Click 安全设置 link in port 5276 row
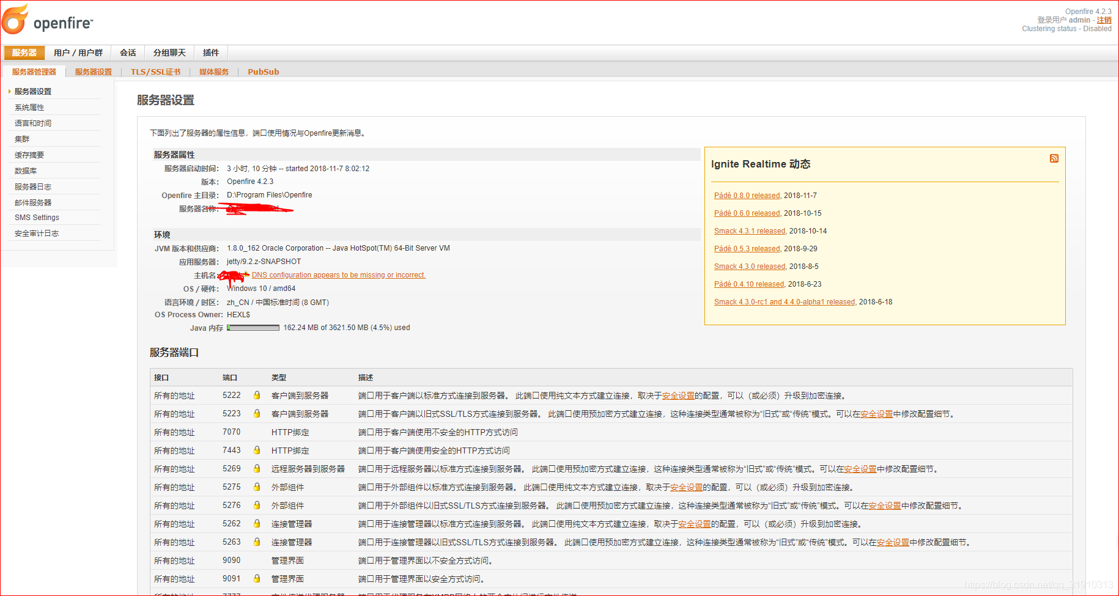1119x596 pixels. click(885, 506)
